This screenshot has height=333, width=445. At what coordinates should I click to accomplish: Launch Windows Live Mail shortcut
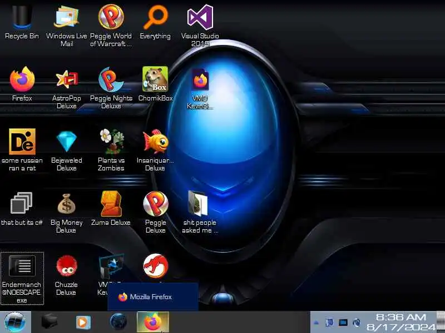(66, 17)
